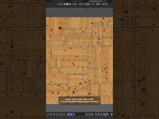Click the plus-shaped icon in bottom bar

pyautogui.click(x=96, y=114)
